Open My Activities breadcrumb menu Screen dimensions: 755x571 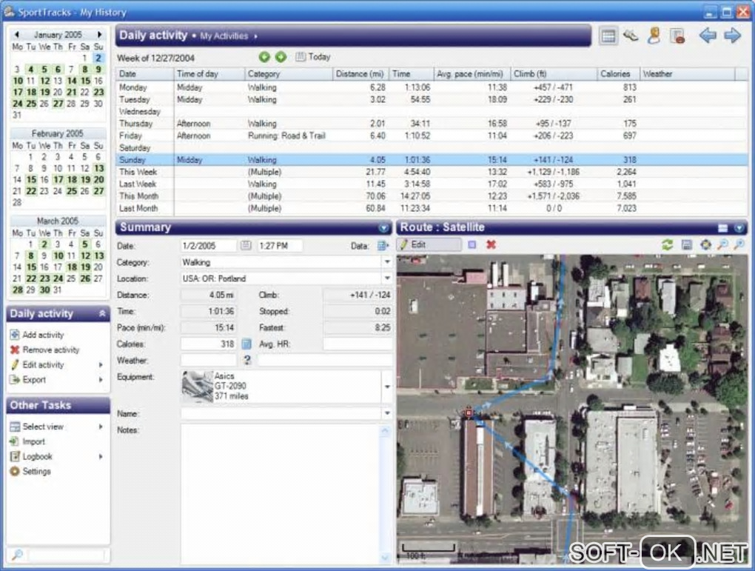click(x=229, y=36)
